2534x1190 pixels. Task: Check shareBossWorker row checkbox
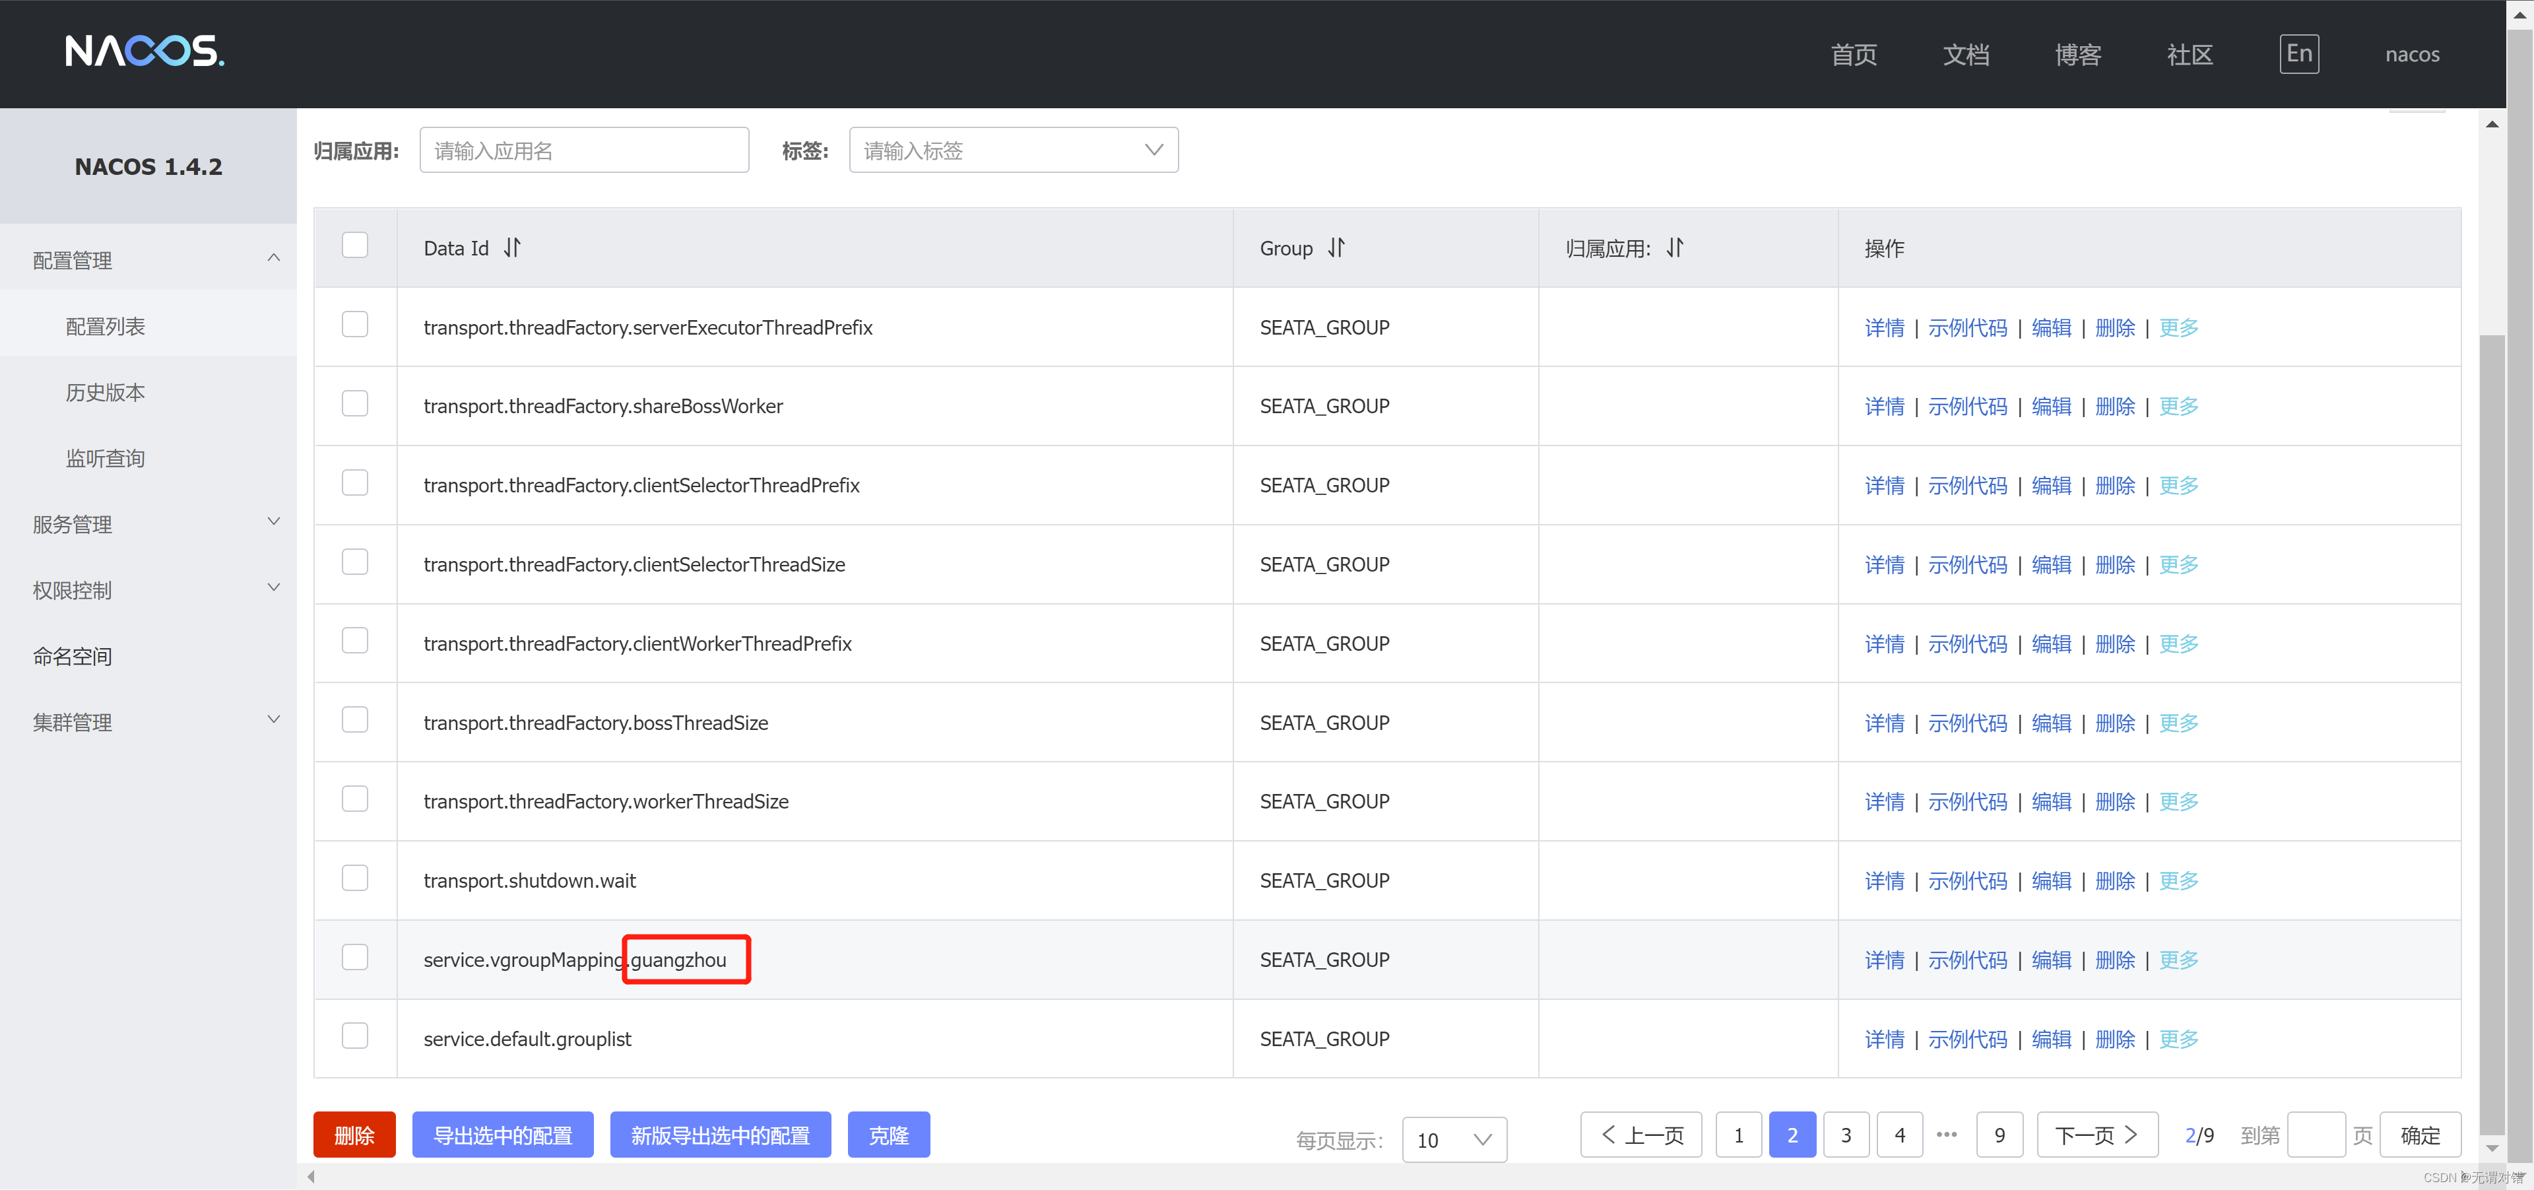pyautogui.click(x=355, y=403)
